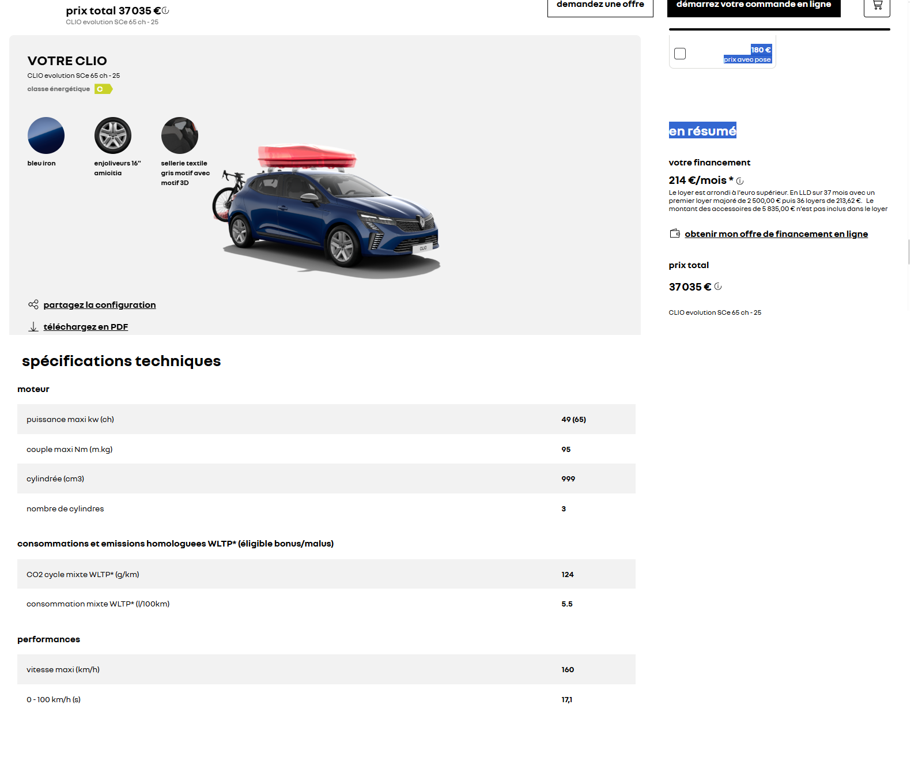Click the '214 €/mois *' amount
Screen dimensions: 922x761
pyautogui.click(x=701, y=180)
